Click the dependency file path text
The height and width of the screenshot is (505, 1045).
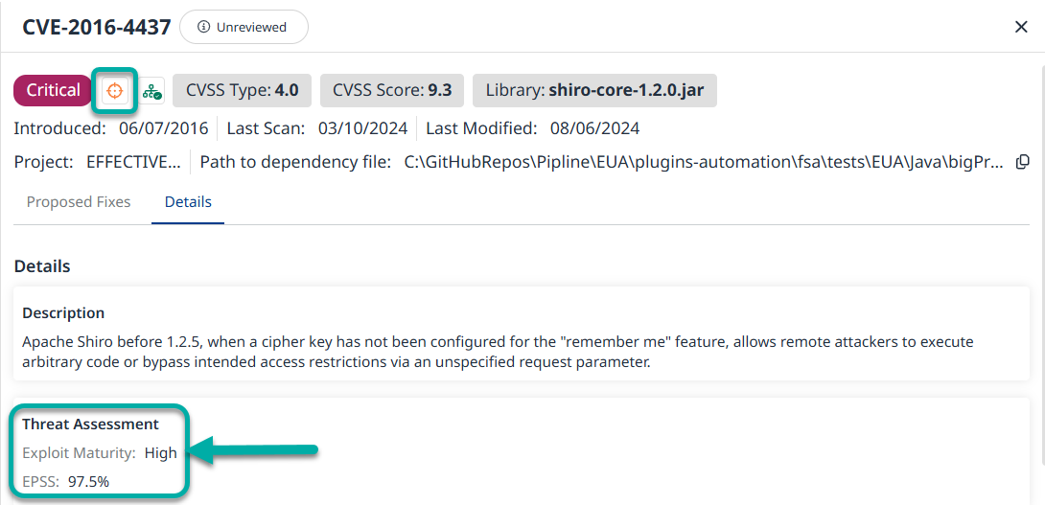pos(704,162)
